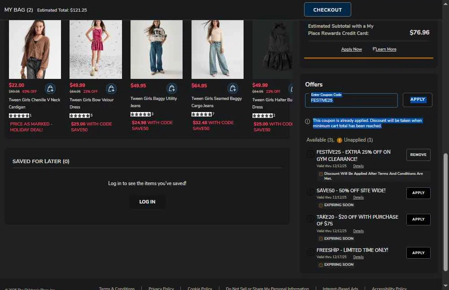Open Privacy Policy footer link
This screenshot has width=449, height=290.
[161, 289]
